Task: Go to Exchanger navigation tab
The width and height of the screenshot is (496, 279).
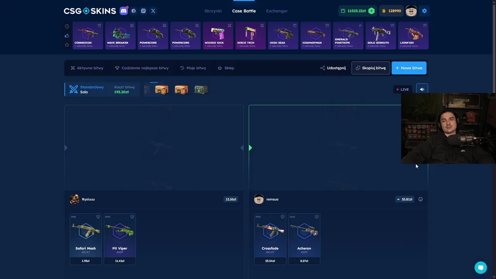Action: (277, 11)
